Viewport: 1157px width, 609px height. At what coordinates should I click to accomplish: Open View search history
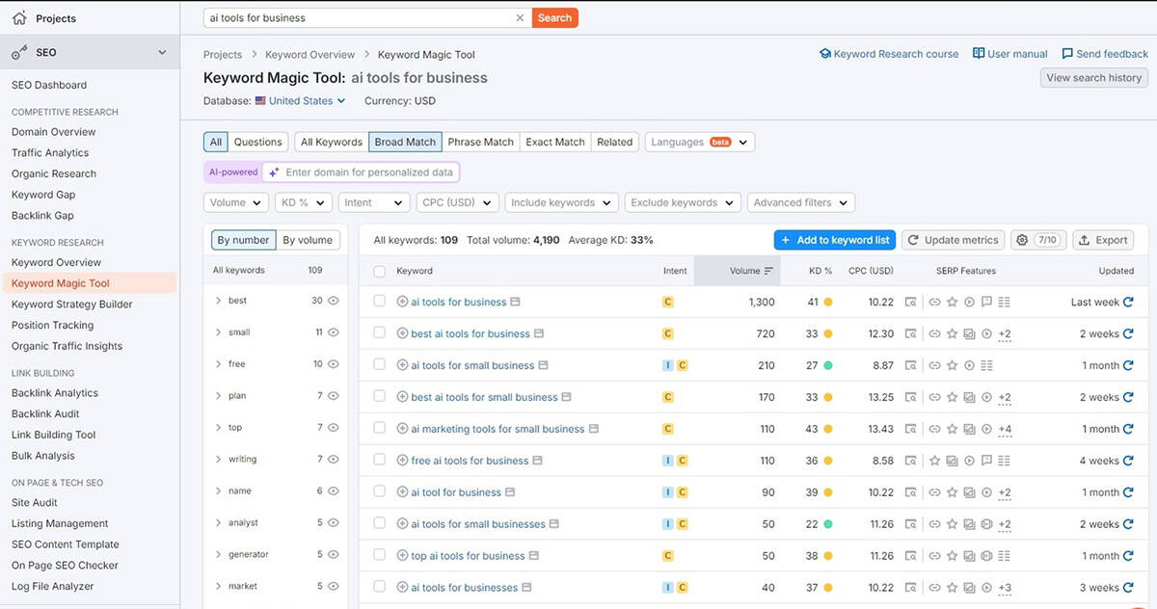click(x=1094, y=77)
